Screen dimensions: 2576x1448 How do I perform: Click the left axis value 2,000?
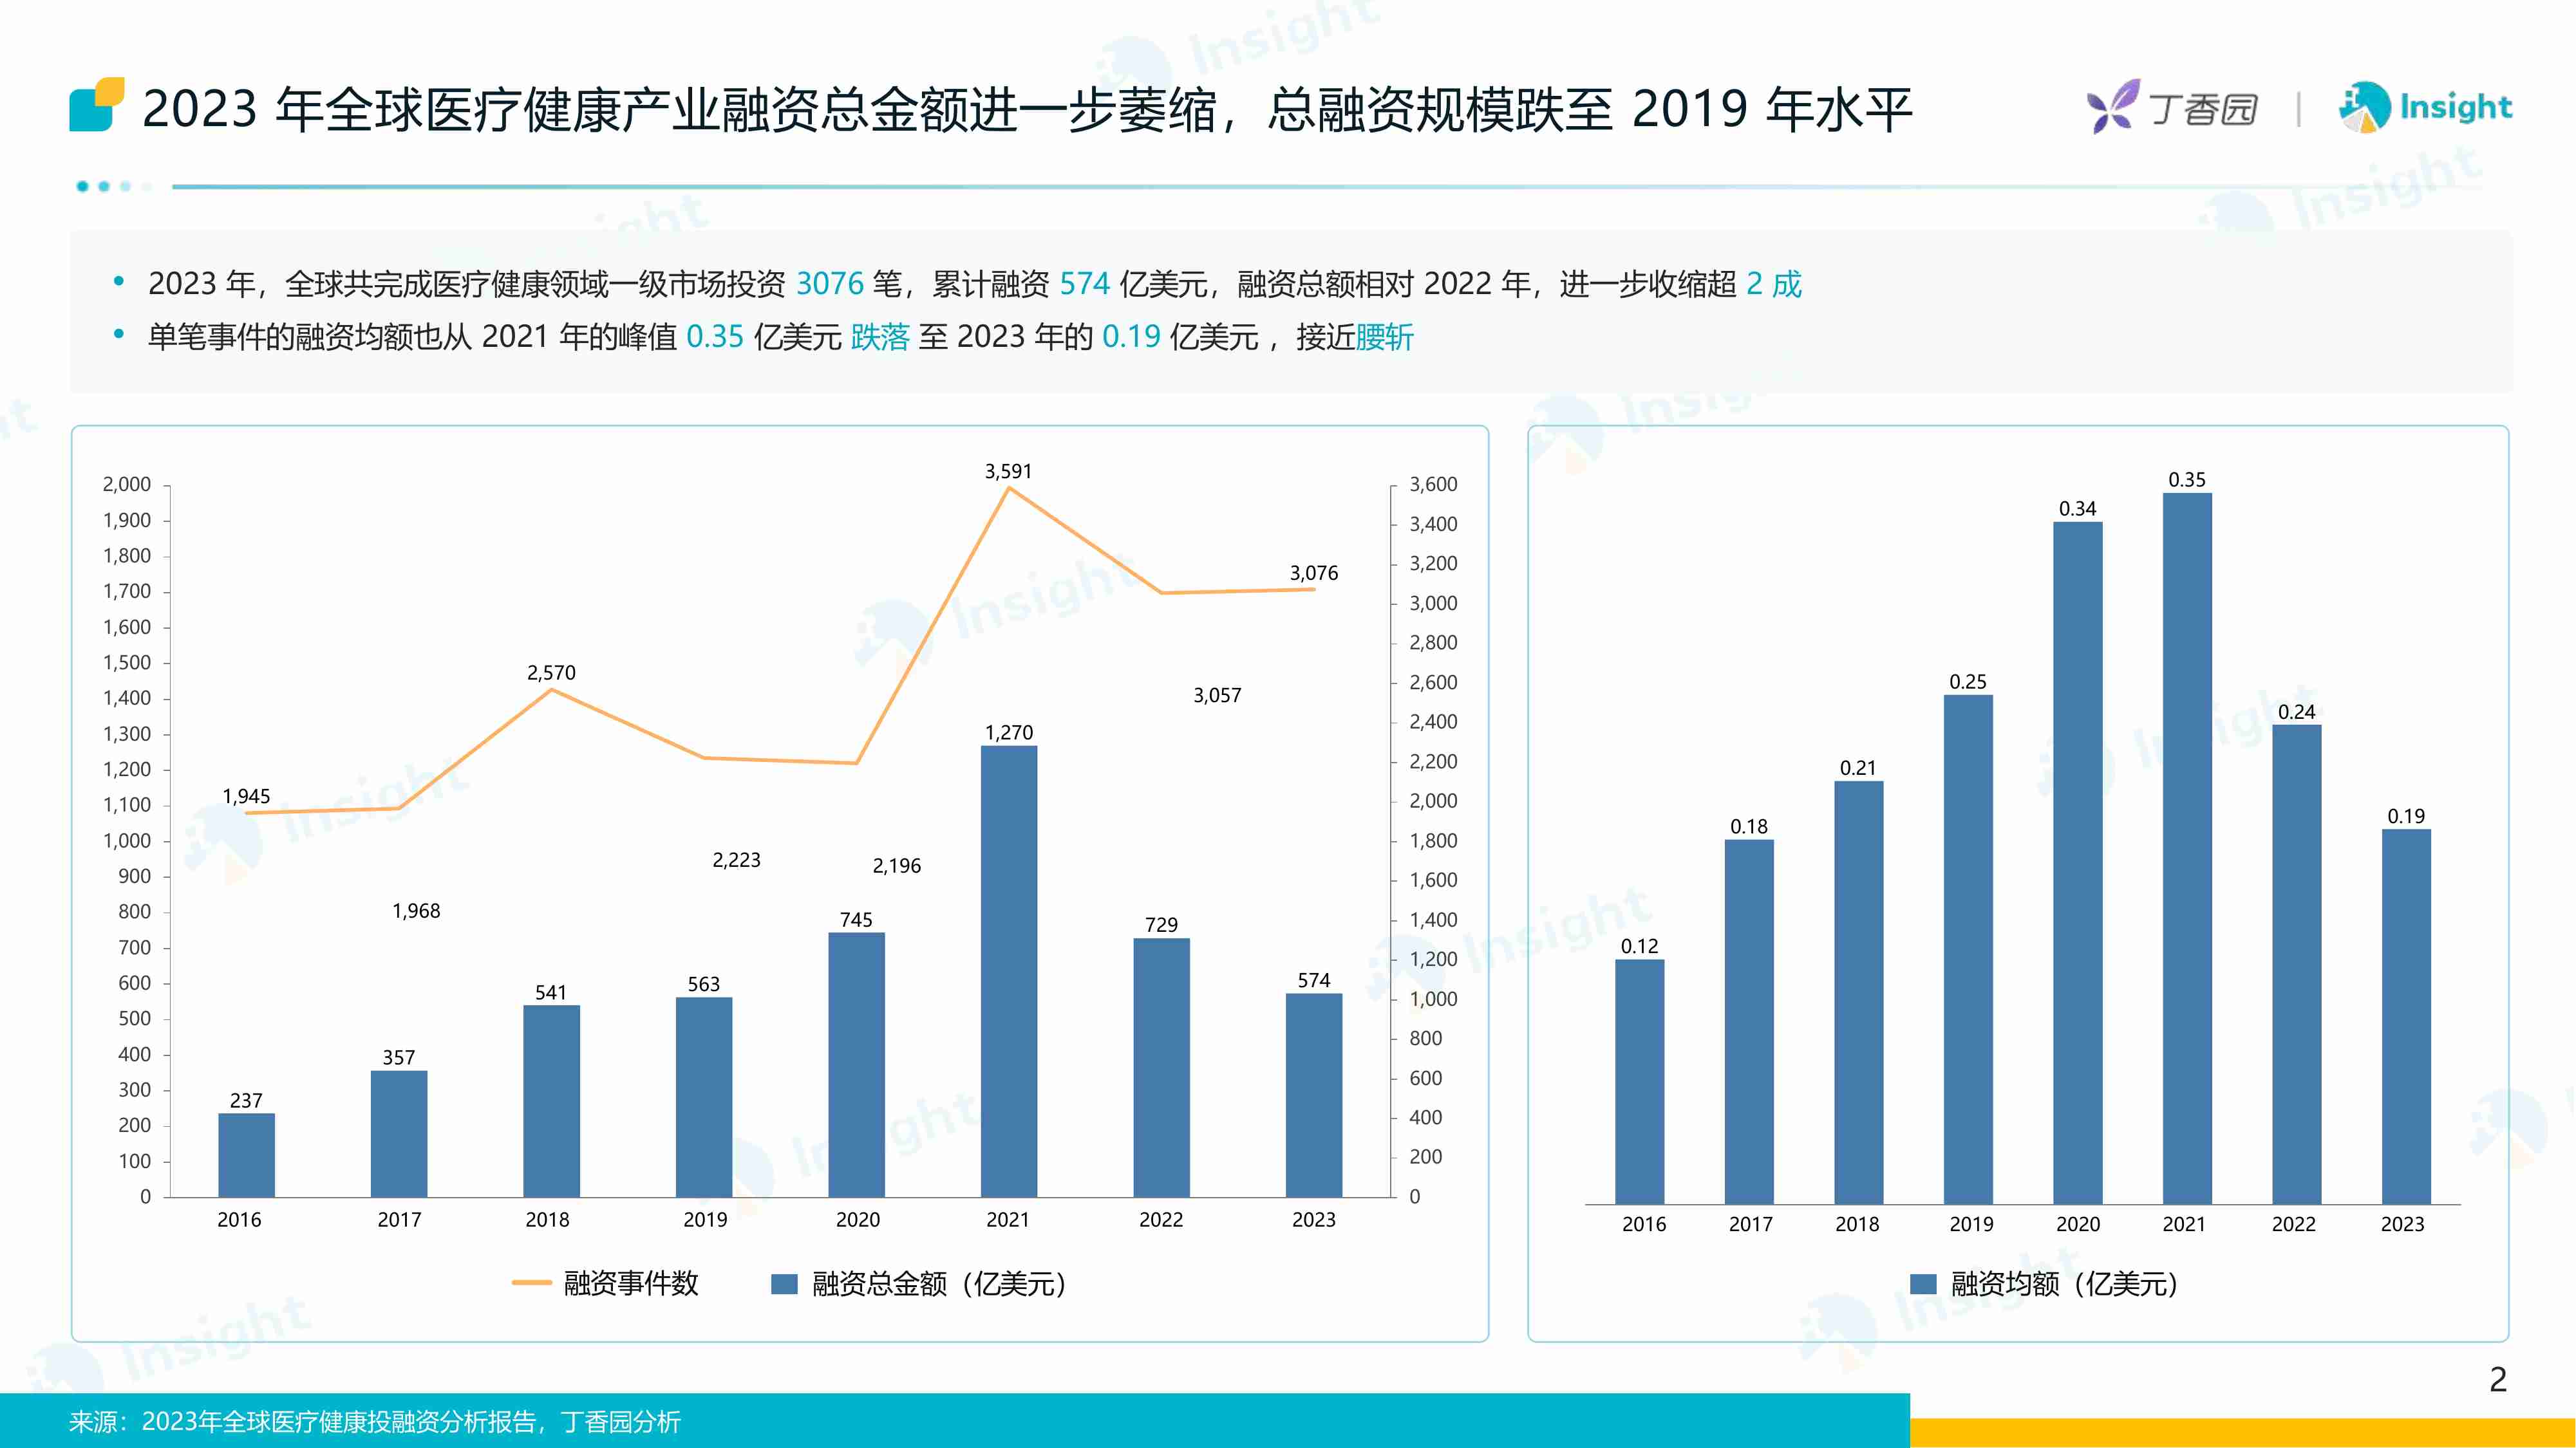tap(127, 485)
